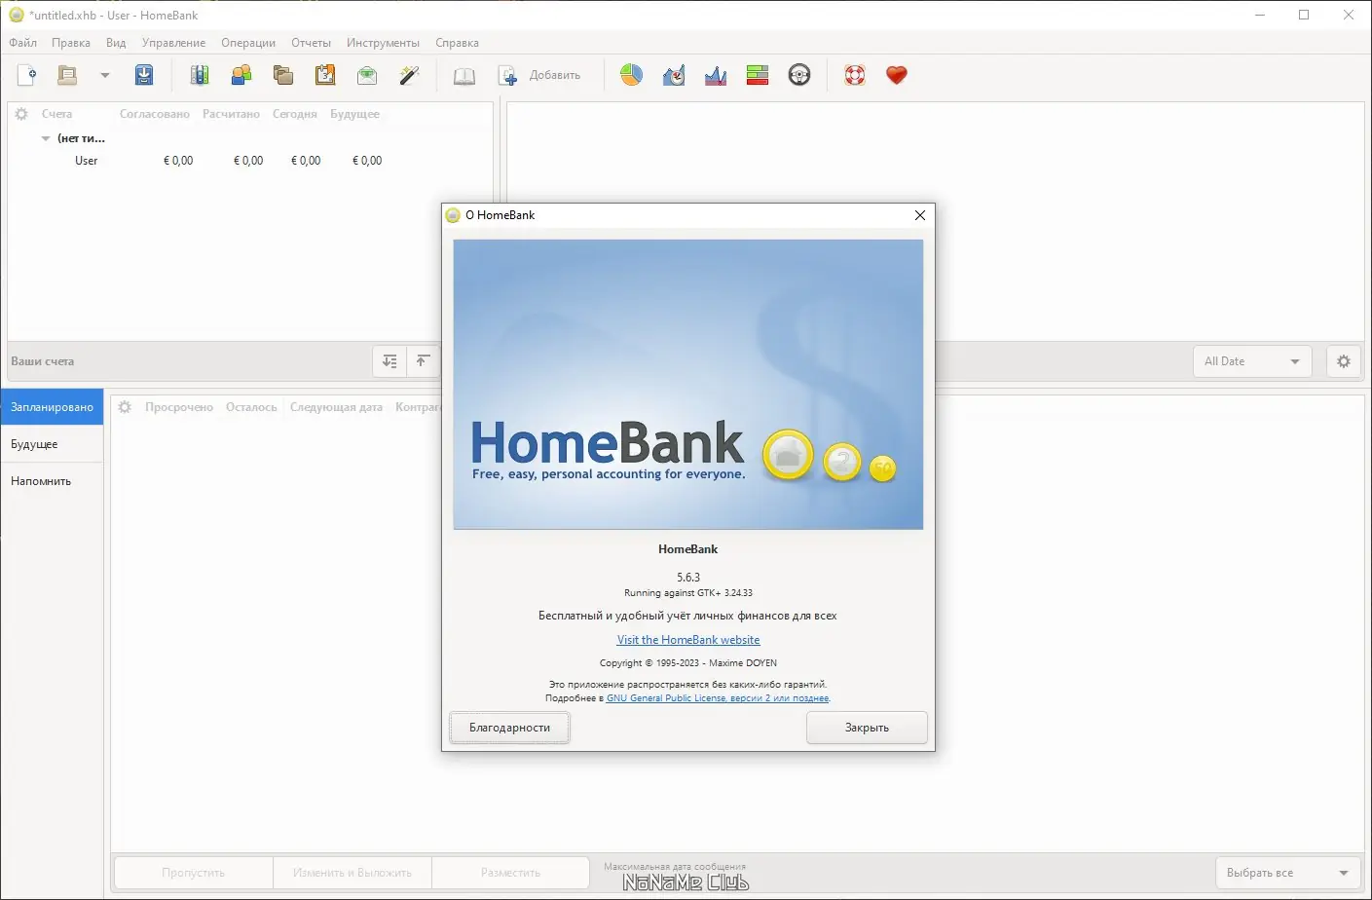Open the All Date range dropdown

[x=1252, y=361]
